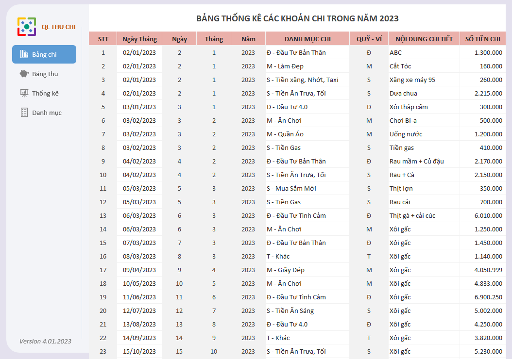Click the presentation chart icon for Thống kê
This screenshot has height=359, width=512.
click(24, 93)
